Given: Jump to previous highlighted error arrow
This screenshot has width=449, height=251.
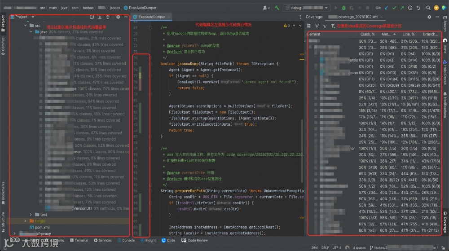Looking at the screenshot, I should [x=294, y=26].
